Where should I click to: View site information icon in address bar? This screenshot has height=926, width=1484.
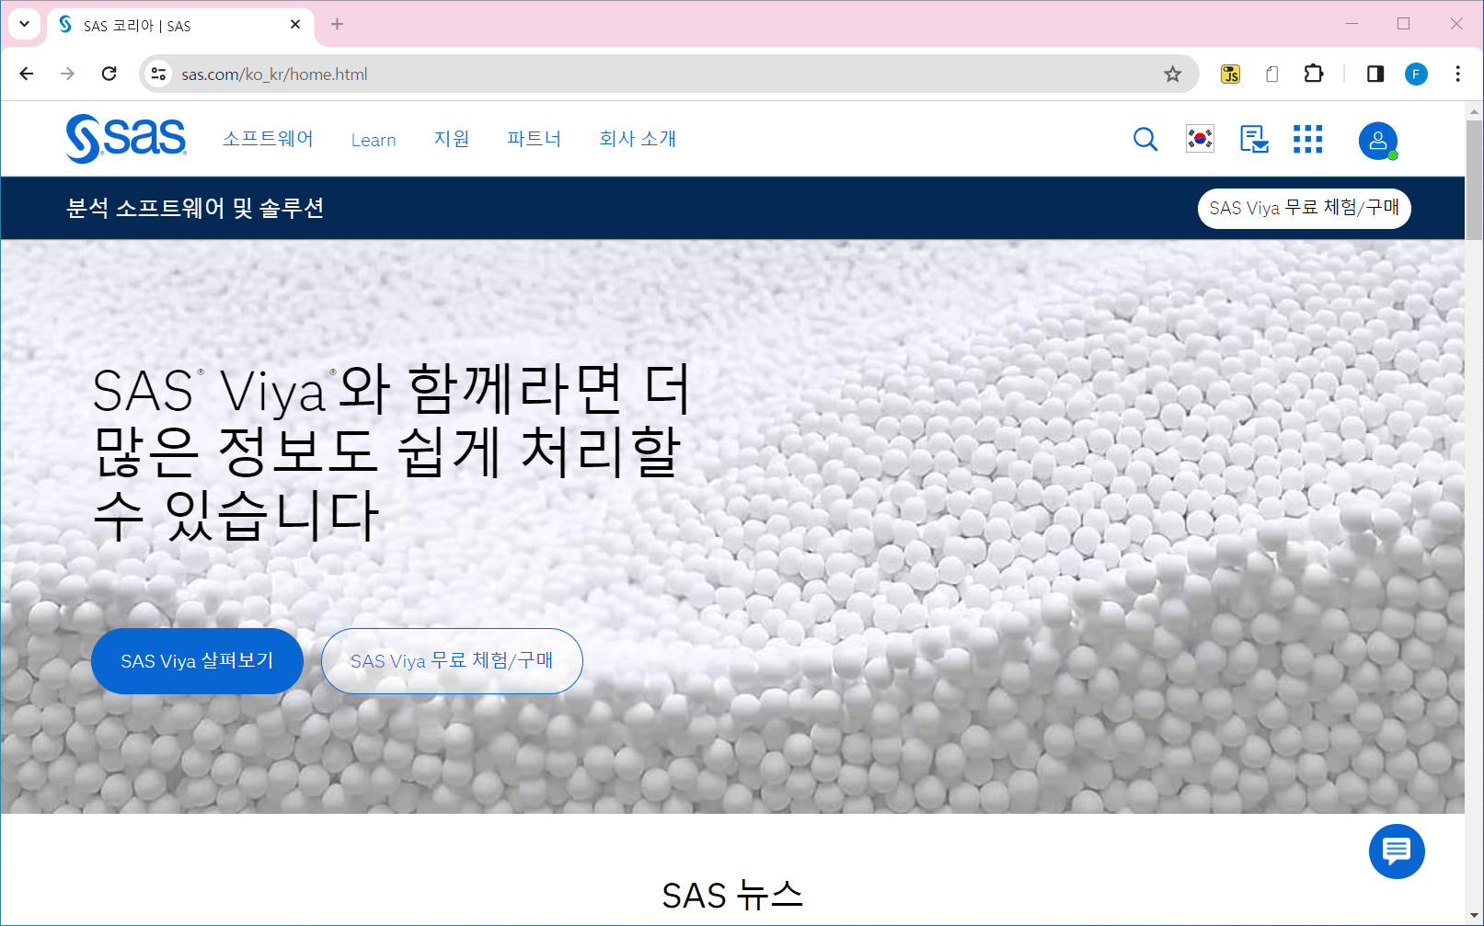point(158,74)
